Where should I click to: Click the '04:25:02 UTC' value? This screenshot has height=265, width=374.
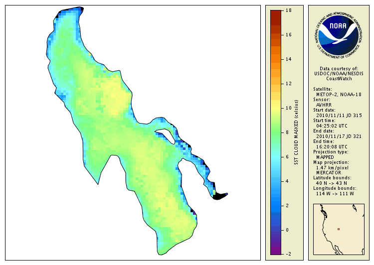coord(332,126)
